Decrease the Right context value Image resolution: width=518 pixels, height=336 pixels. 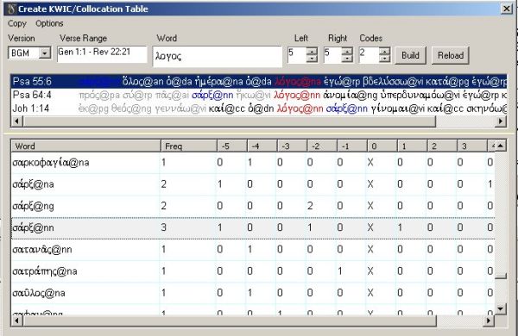tap(347, 59)
